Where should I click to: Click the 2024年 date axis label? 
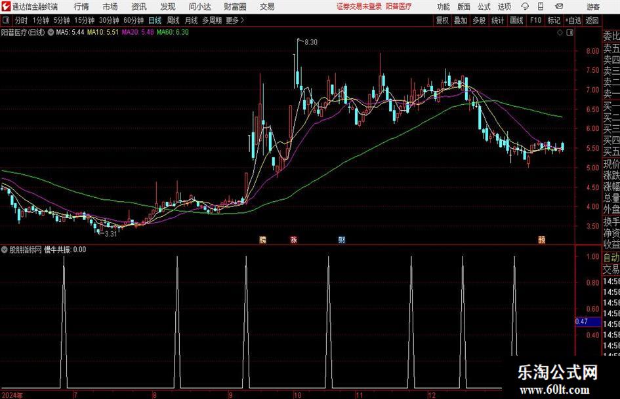[12, 395]
